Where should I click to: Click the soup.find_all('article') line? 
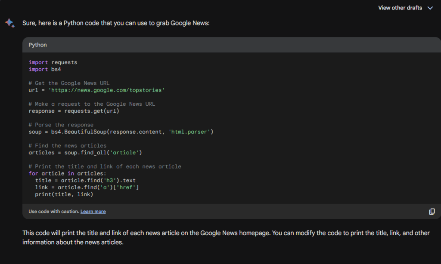85,153
